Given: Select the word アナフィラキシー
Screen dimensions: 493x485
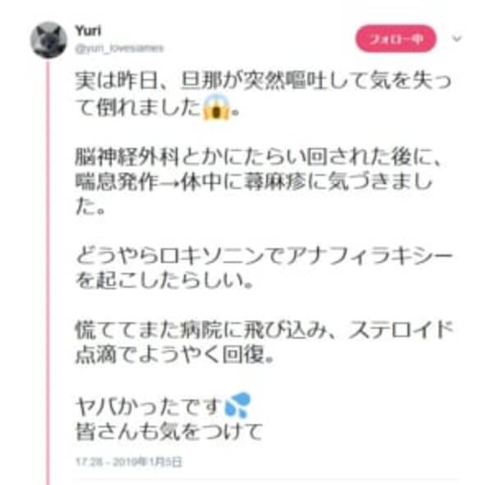Looking at the screenshot, I should pyautogui.click(x=369, y=256).
